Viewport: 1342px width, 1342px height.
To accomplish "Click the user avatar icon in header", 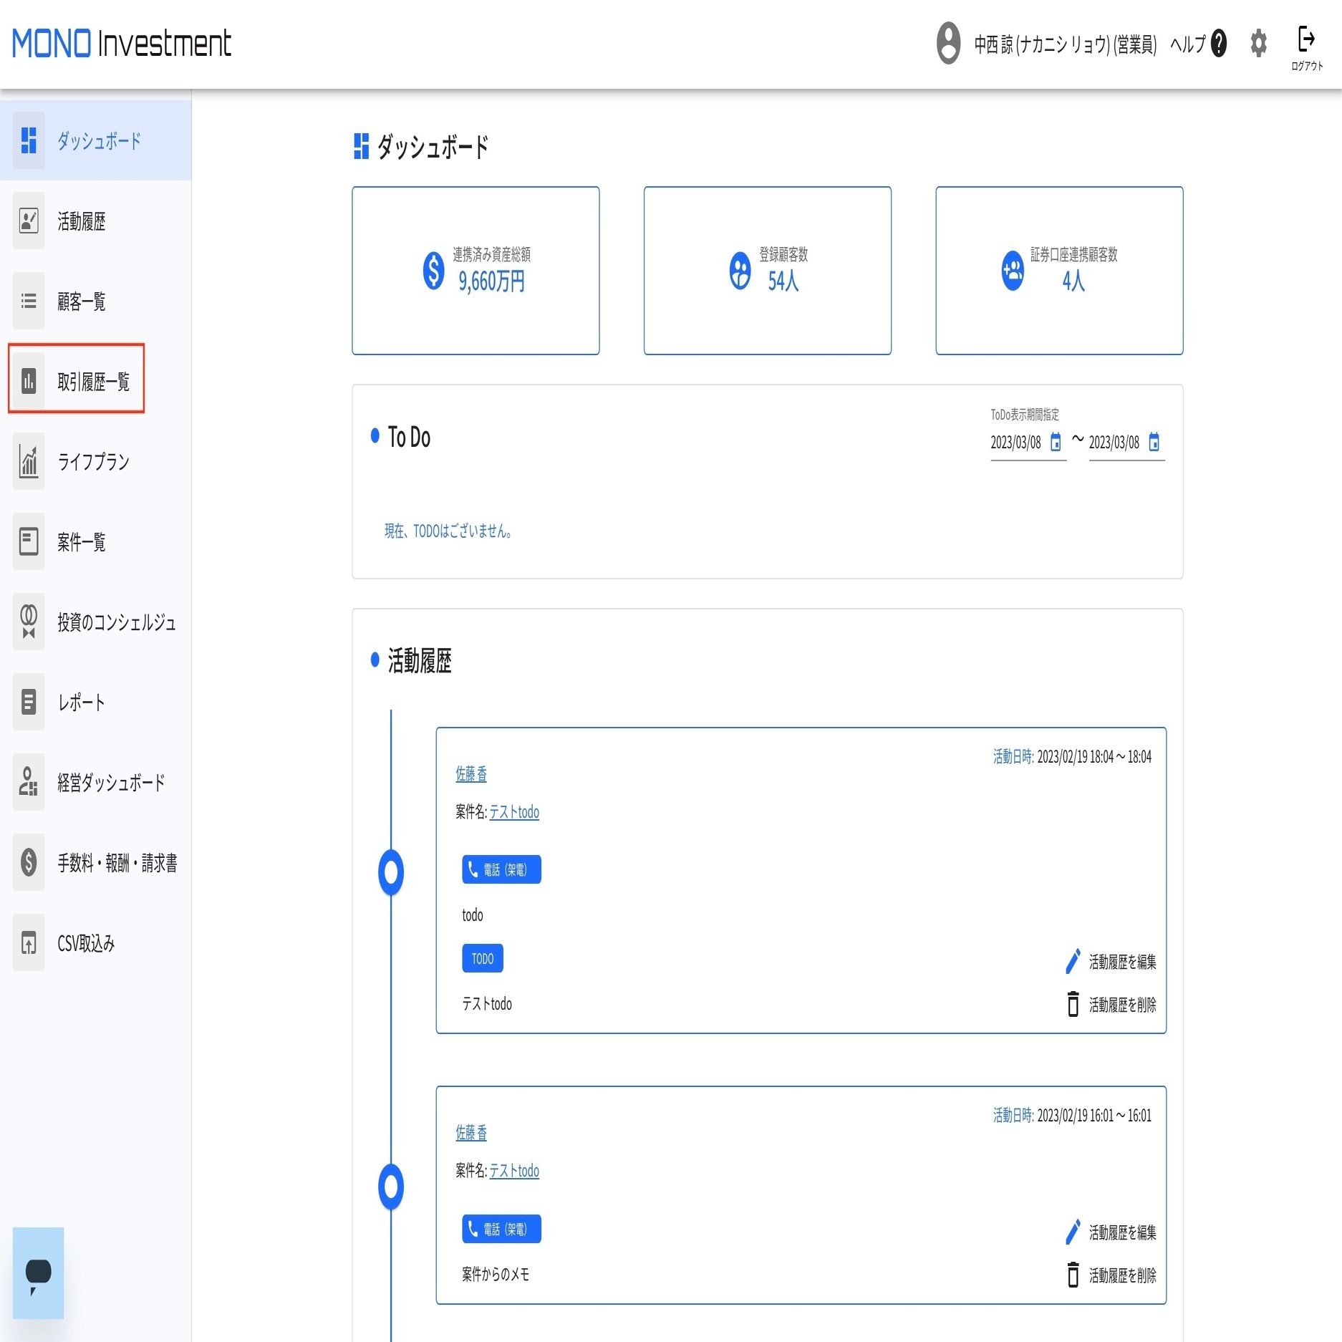I will 949,44.
